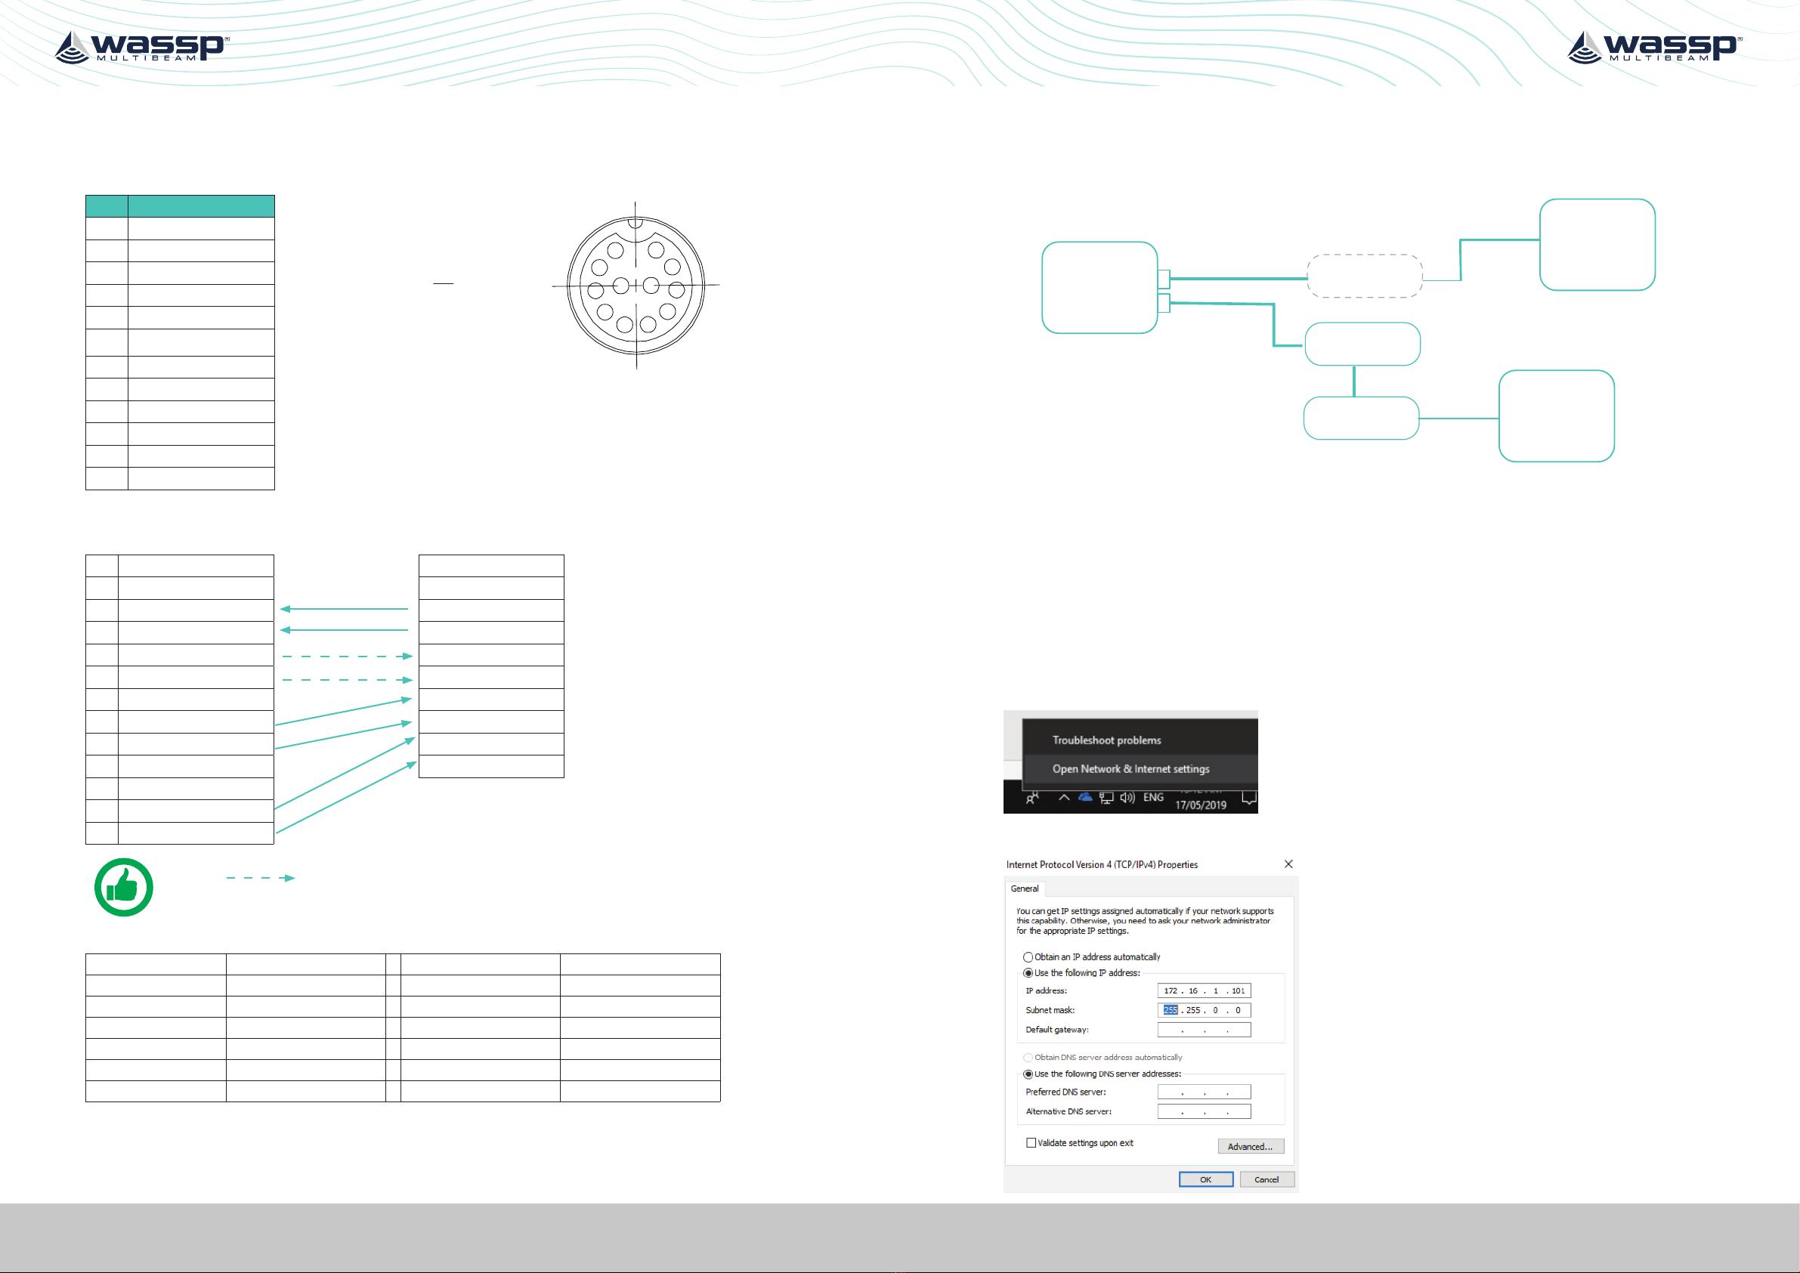The height and width of the screenshot is (1273, 1800).
Task: Click the blue OneDrive cloud tray icon
Action: pos(1085,797)
